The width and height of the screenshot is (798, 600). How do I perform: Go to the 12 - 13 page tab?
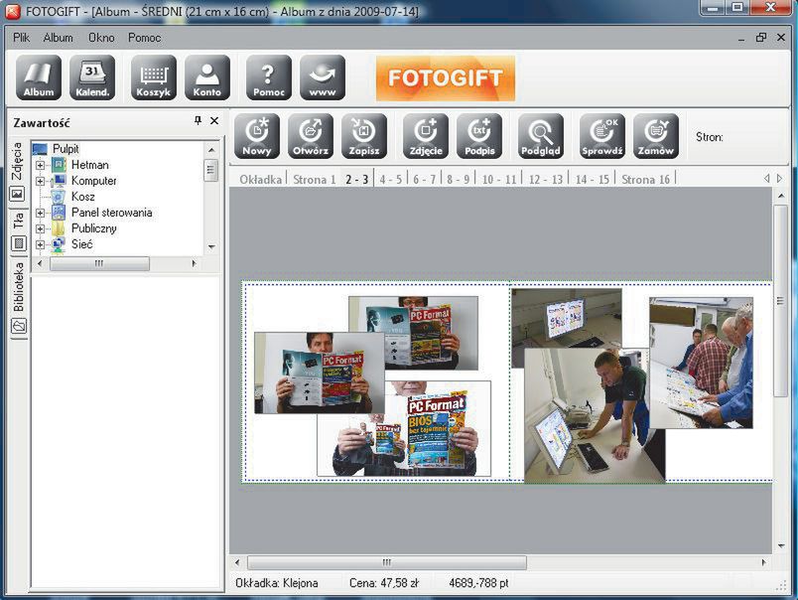(x=546, y=179)
